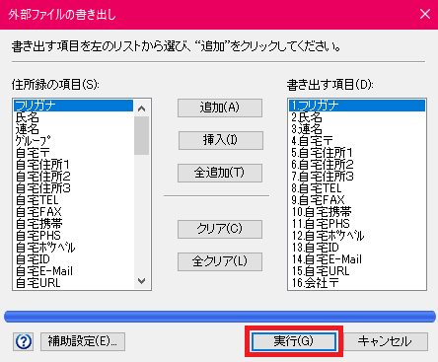The width and height of the screenshot is (438, 362).
Task: Select 14.自宅E-Mail in export list
Action: click(x=357, y=259)
